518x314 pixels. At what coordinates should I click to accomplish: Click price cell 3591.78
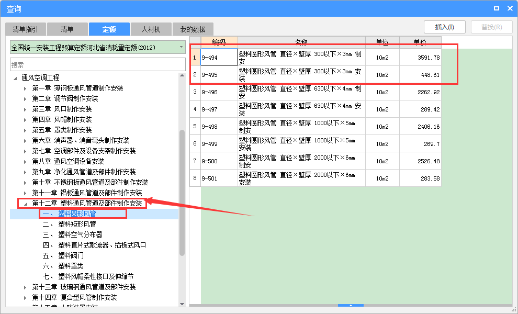click(420, 57)
